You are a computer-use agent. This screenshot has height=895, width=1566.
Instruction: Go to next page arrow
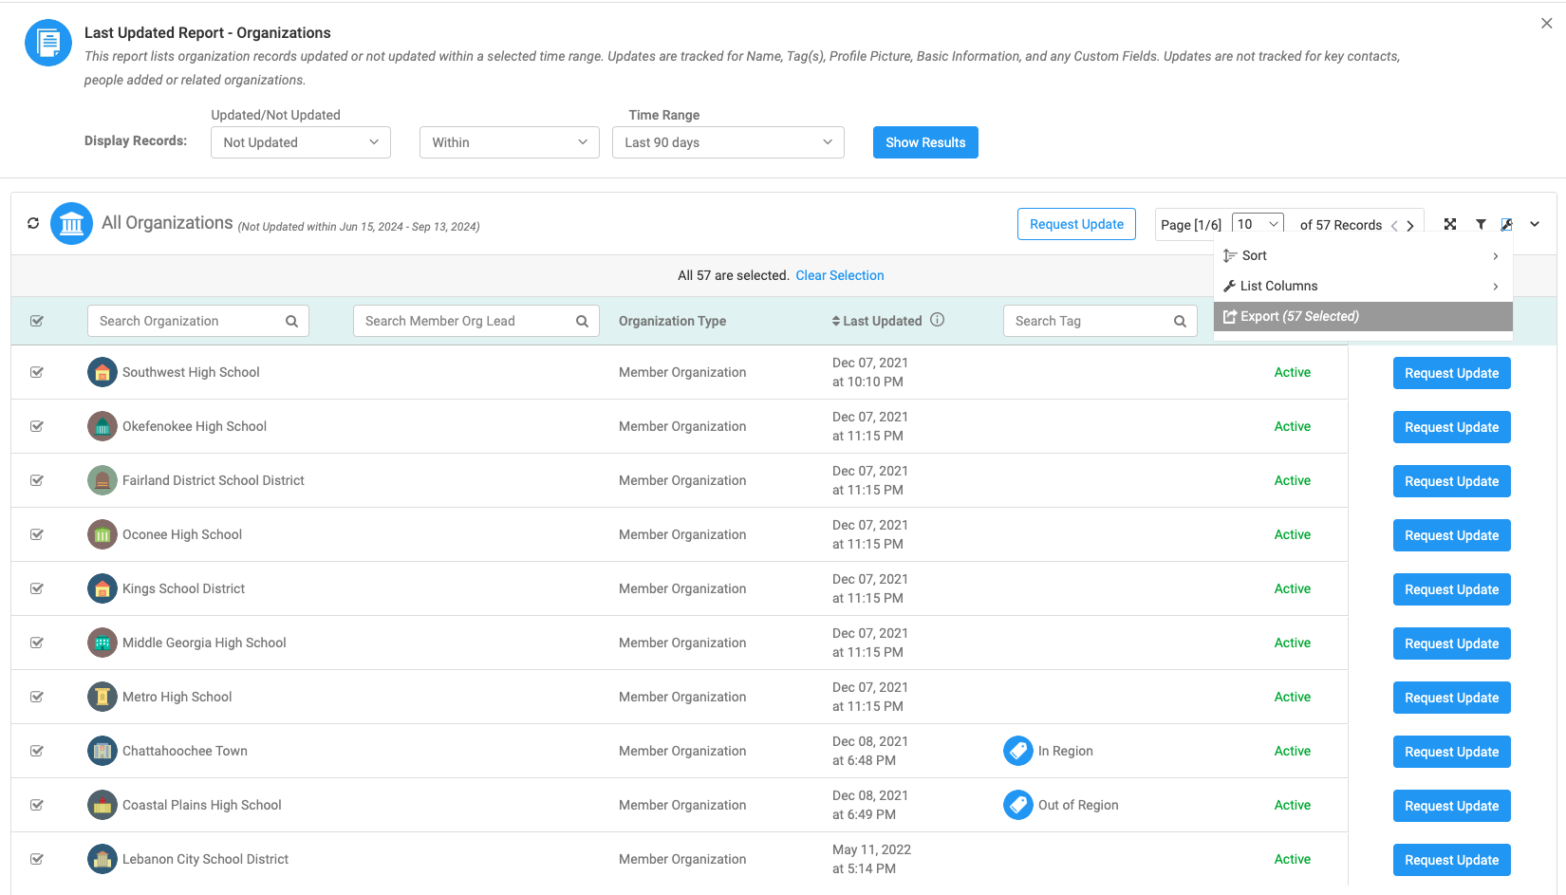1410,225
